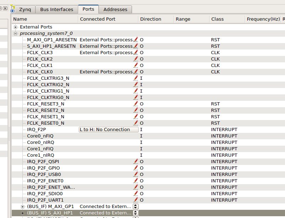Expand the External Ports tree node
Viewport: 285px width, 218px height.
[16, 27]
